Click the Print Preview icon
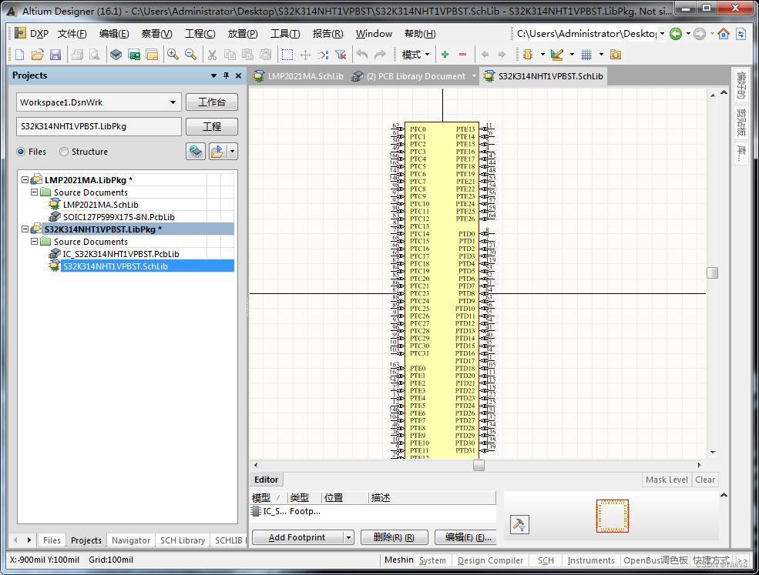 click(94, 55)
